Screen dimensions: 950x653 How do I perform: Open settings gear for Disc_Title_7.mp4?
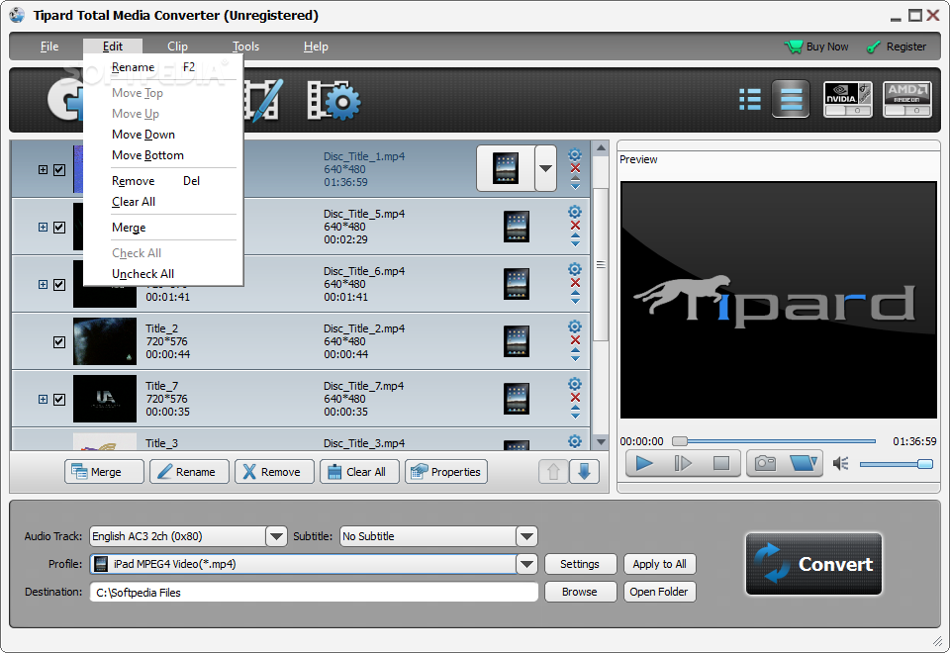tap(574, 384)
